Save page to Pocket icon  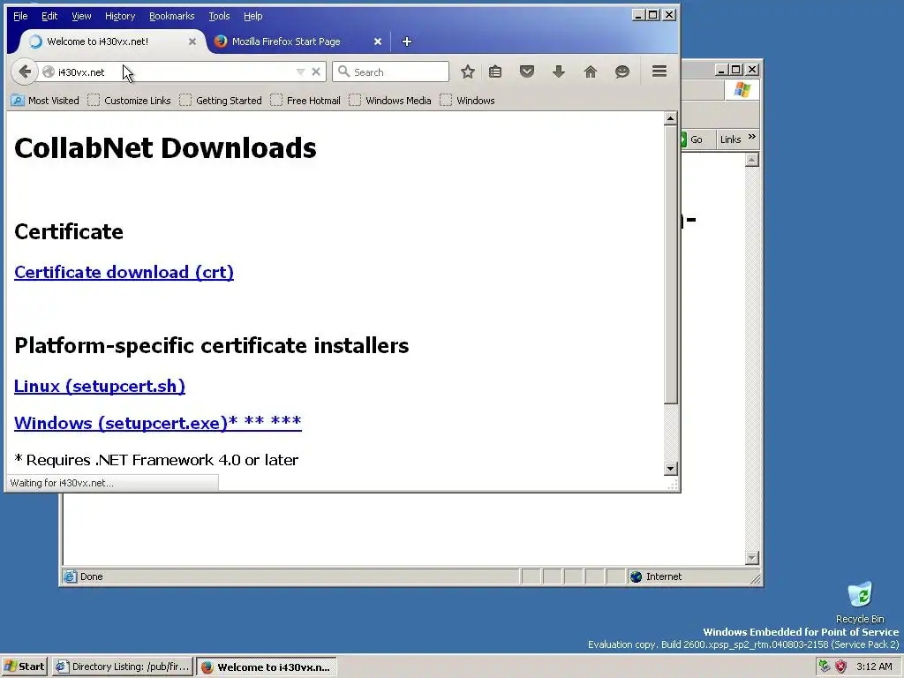coord(527,72)
